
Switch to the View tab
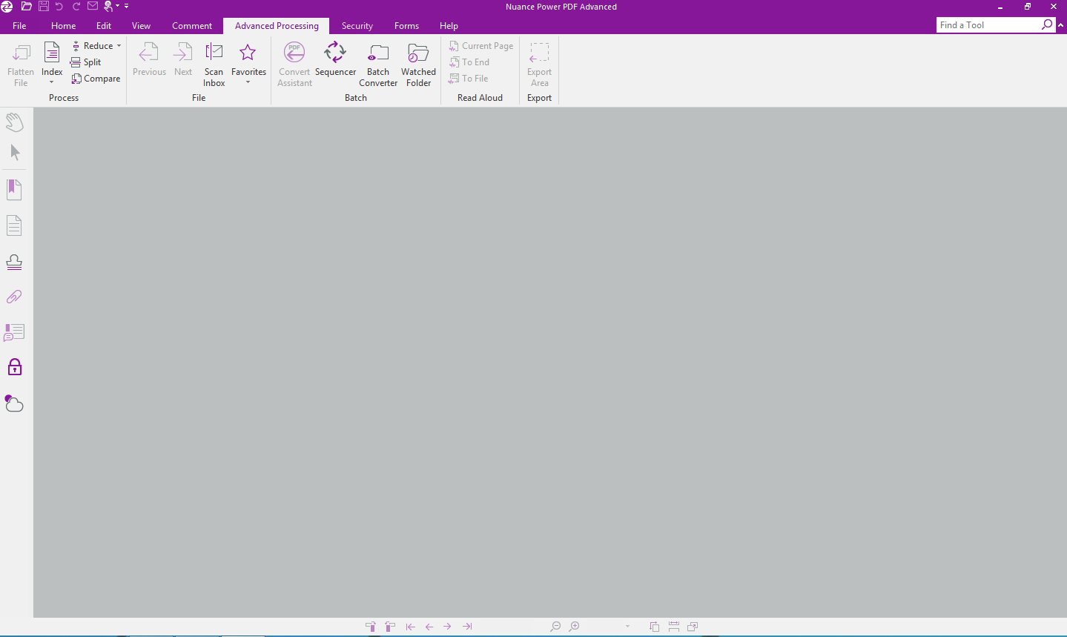point(141,26)
